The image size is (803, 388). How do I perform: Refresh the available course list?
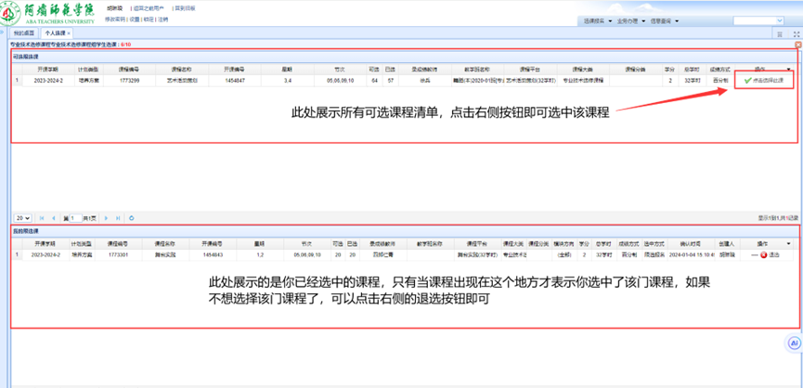point(132,217)
